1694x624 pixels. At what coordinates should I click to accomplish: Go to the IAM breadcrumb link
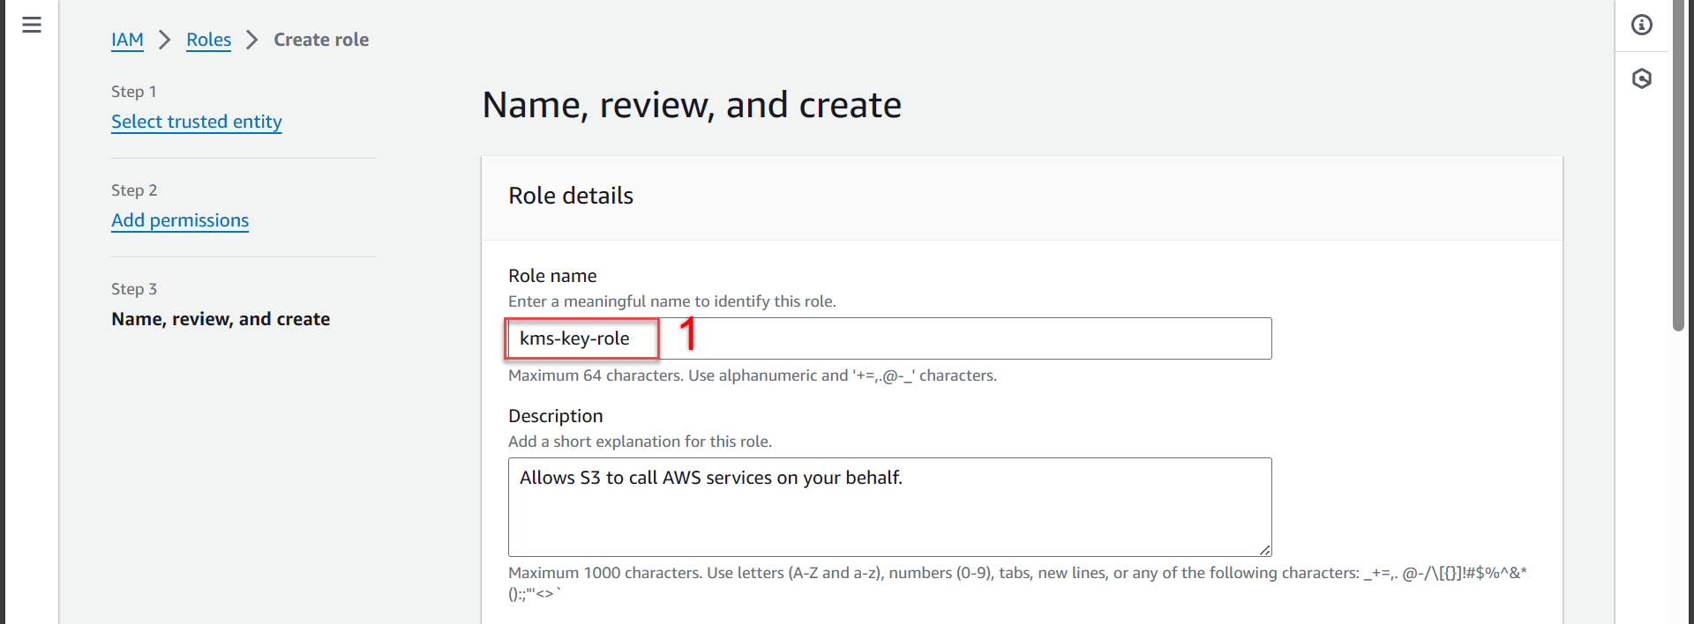(x=127, y=40)
